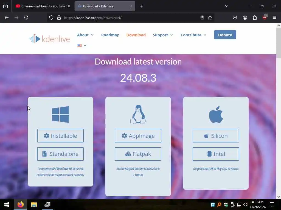The width and height of the screenshot is (281, 210).
Task: Close the Download - Kdenlive tab
Action: point(131,6)
